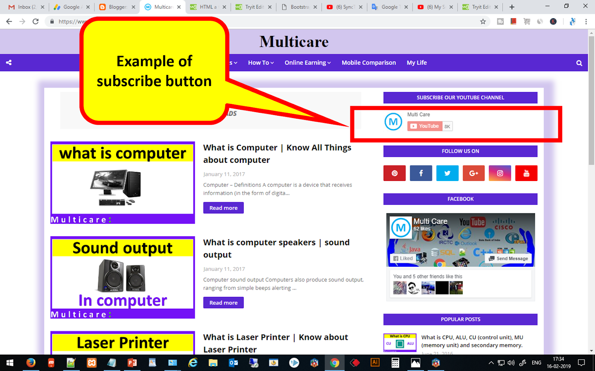Viewport: 595px width, 371px height.
Task: Open the What is CPU popular post thumbnail
Action: [400, 343]
